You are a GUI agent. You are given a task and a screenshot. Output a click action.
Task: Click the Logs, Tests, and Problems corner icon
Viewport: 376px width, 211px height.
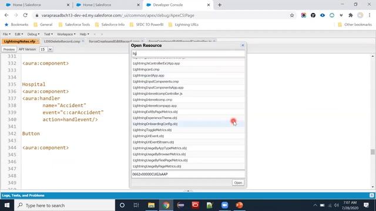tap(372, 195)
